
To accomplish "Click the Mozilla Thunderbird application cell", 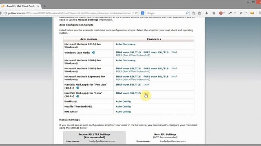I will [88, 107].
